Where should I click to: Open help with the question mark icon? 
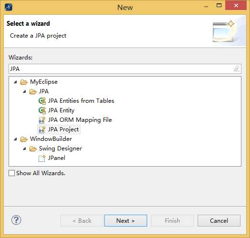(16, 220)
